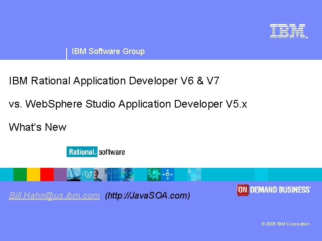Open the Bill.Hahn@us.ibm.com email link
Viewport: 322px width, 241px height.
pos(54,195)
